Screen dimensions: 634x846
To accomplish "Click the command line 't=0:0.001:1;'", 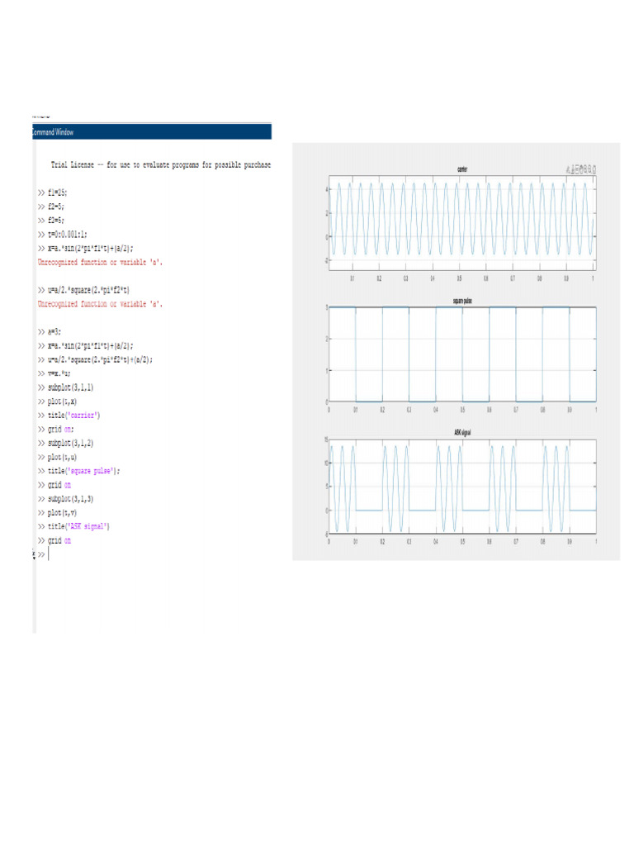I will tap(68, 234).
